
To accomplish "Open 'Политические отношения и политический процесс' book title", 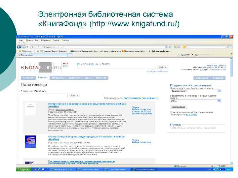I will 81,163.
